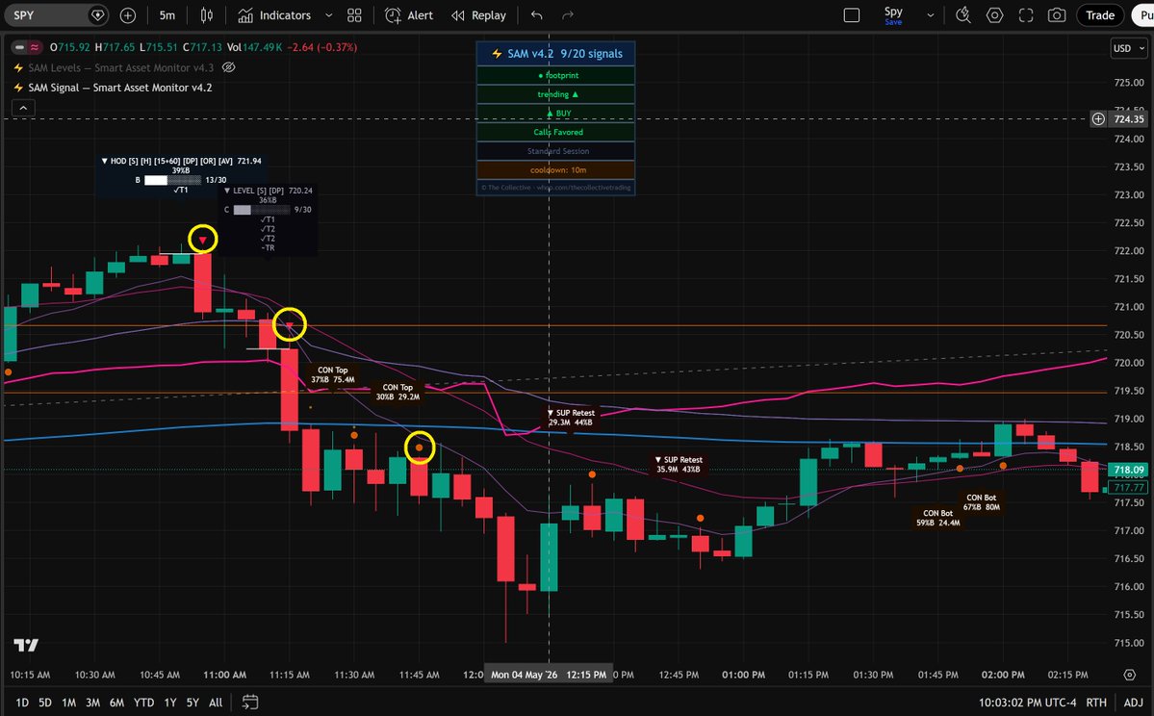Select the 3M date range
The width and height of the screenshot is (1154, 716).
92,702
